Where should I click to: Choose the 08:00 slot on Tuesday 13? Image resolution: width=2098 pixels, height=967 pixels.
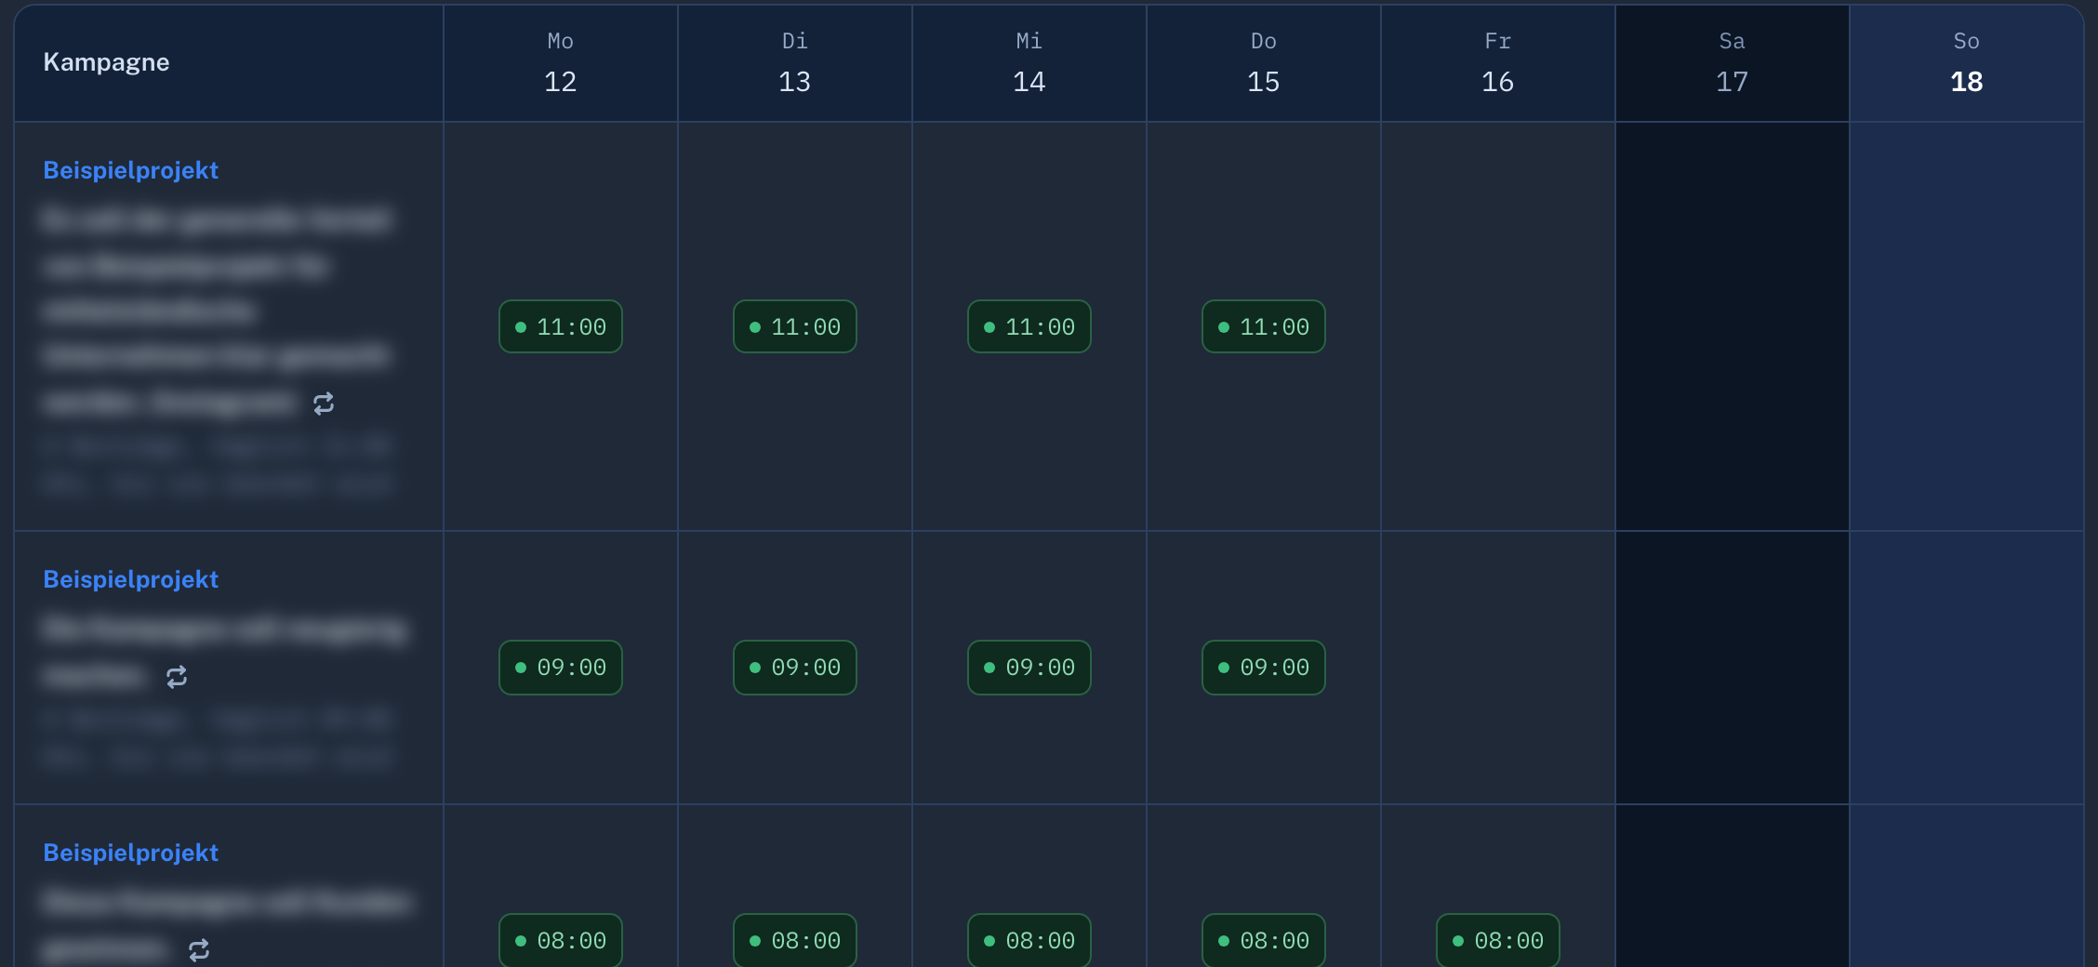pyautogui.click(x=795, y=940)
